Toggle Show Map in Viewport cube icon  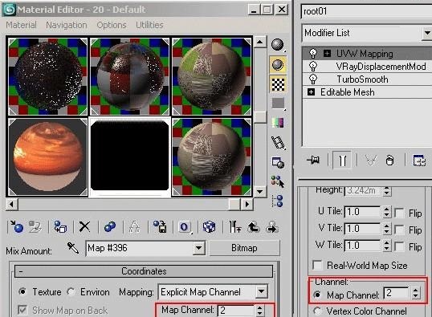209,227
